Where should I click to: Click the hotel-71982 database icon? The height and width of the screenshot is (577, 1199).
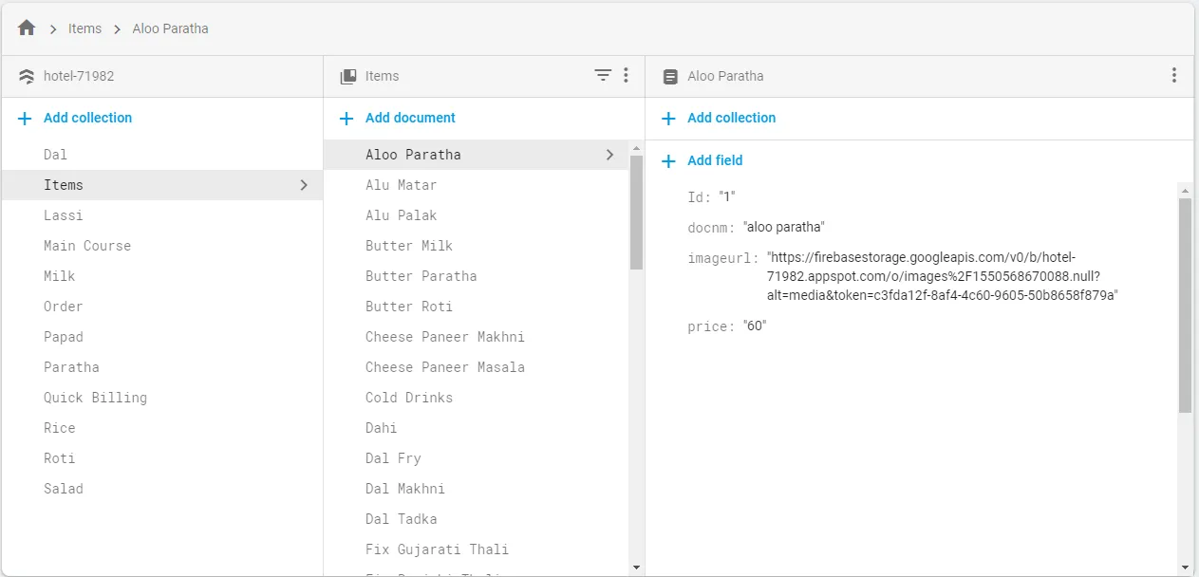[x=27, y=76]
